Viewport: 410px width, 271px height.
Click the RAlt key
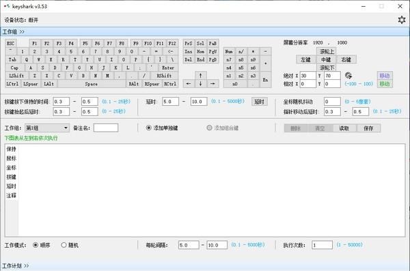point(134,84)
